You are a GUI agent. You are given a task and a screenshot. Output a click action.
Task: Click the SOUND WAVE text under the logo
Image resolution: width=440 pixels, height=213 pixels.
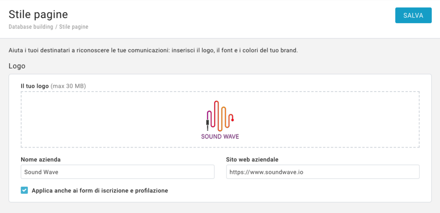[220, 137]
